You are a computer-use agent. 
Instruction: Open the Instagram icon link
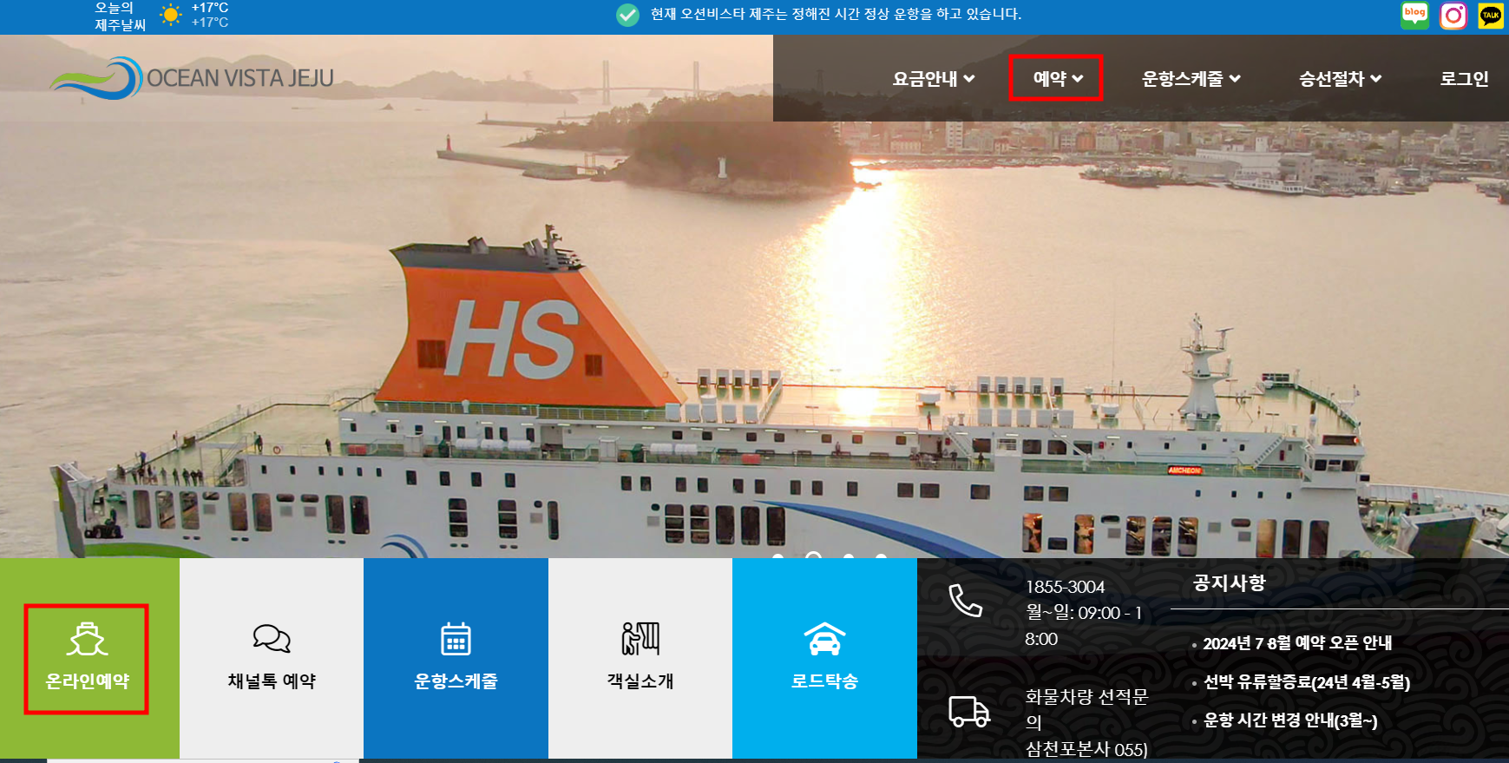pos(1453,16)
